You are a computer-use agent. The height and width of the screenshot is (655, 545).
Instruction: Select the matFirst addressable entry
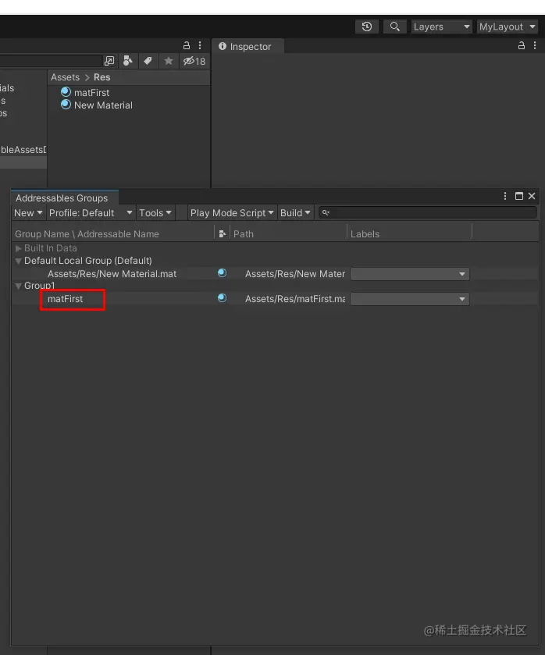coord(66,299)
